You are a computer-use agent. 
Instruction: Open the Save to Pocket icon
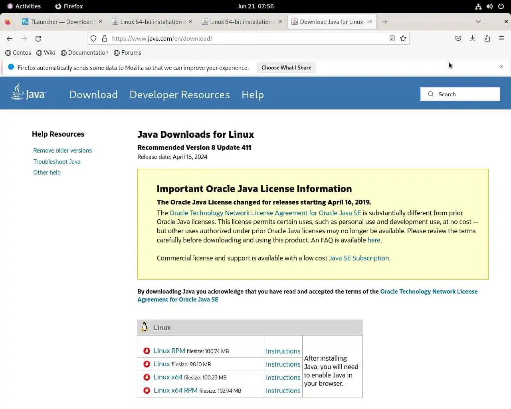(458, 38)
